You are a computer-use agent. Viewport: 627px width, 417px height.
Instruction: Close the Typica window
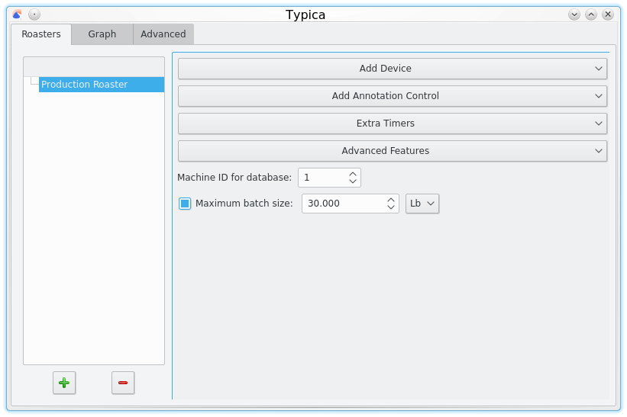608,14
